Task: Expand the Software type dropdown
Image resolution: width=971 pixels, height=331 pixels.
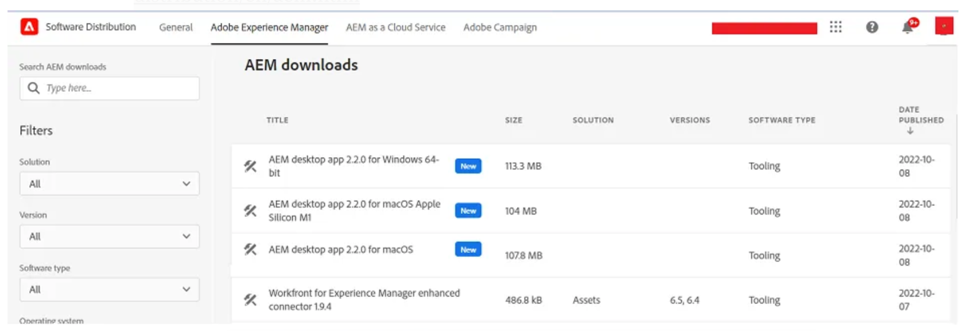Action: click(x=110, y=290)
